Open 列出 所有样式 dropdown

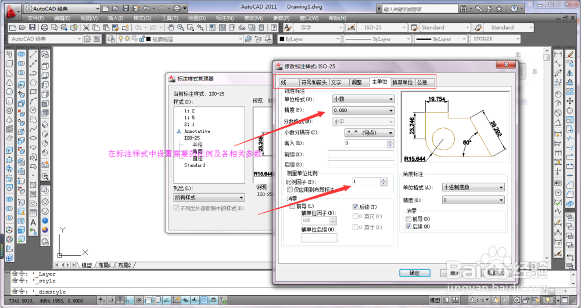tap(209, 197)
